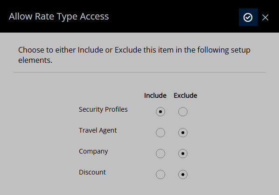Click the Allow Rate Type Access title

point(59,16)
